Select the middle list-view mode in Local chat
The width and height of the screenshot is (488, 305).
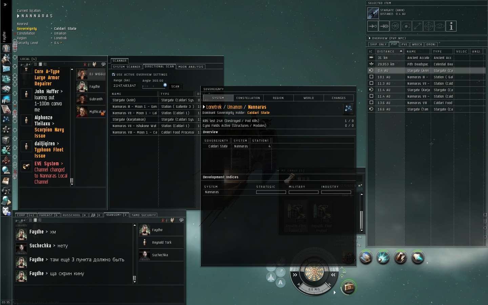point(40,64)
